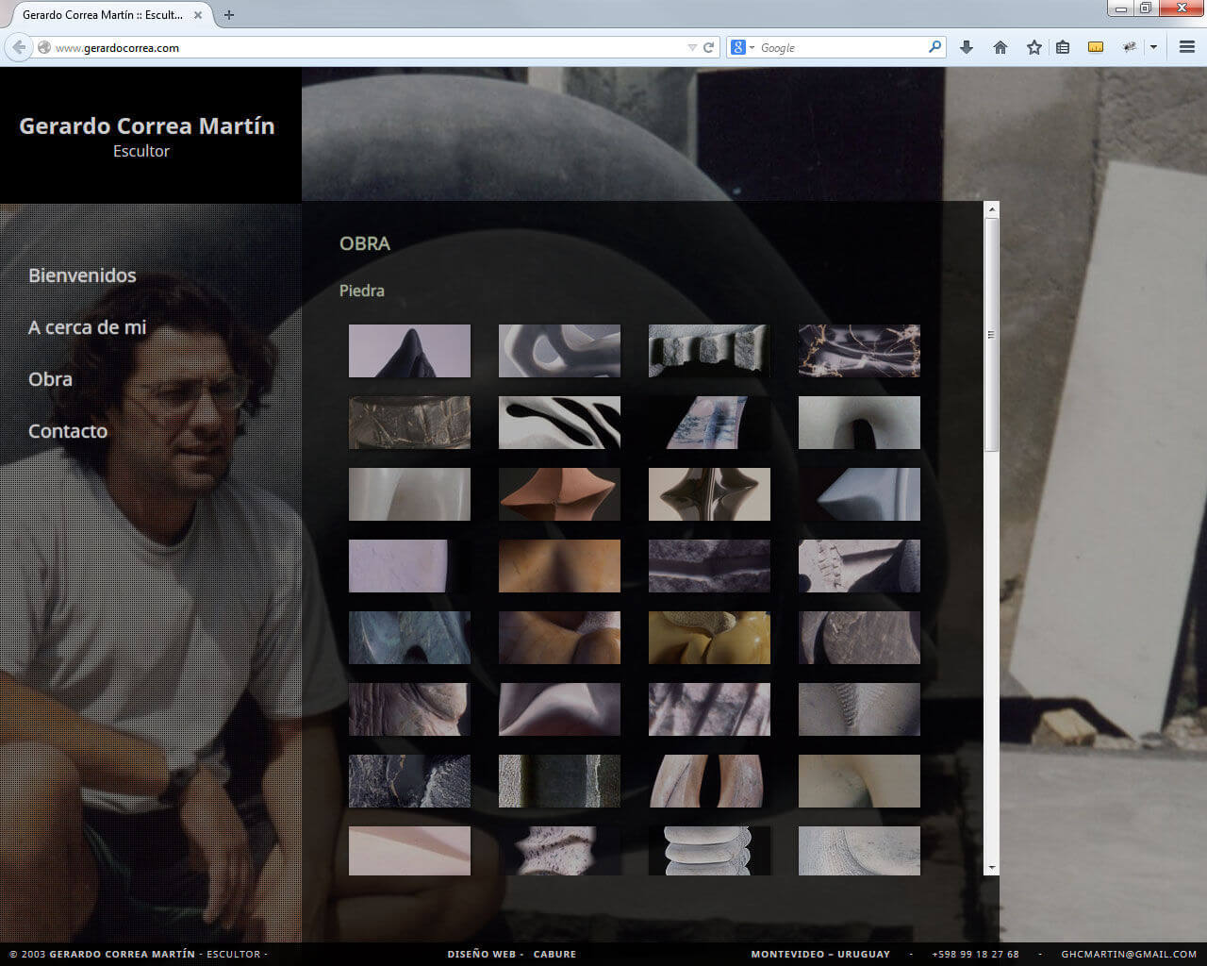The image size is (1207, 966).
Task: Click the browser back arrow button
Action: point(19,47)
